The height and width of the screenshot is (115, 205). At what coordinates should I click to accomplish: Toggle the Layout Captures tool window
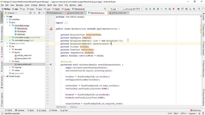pos(2,99)
